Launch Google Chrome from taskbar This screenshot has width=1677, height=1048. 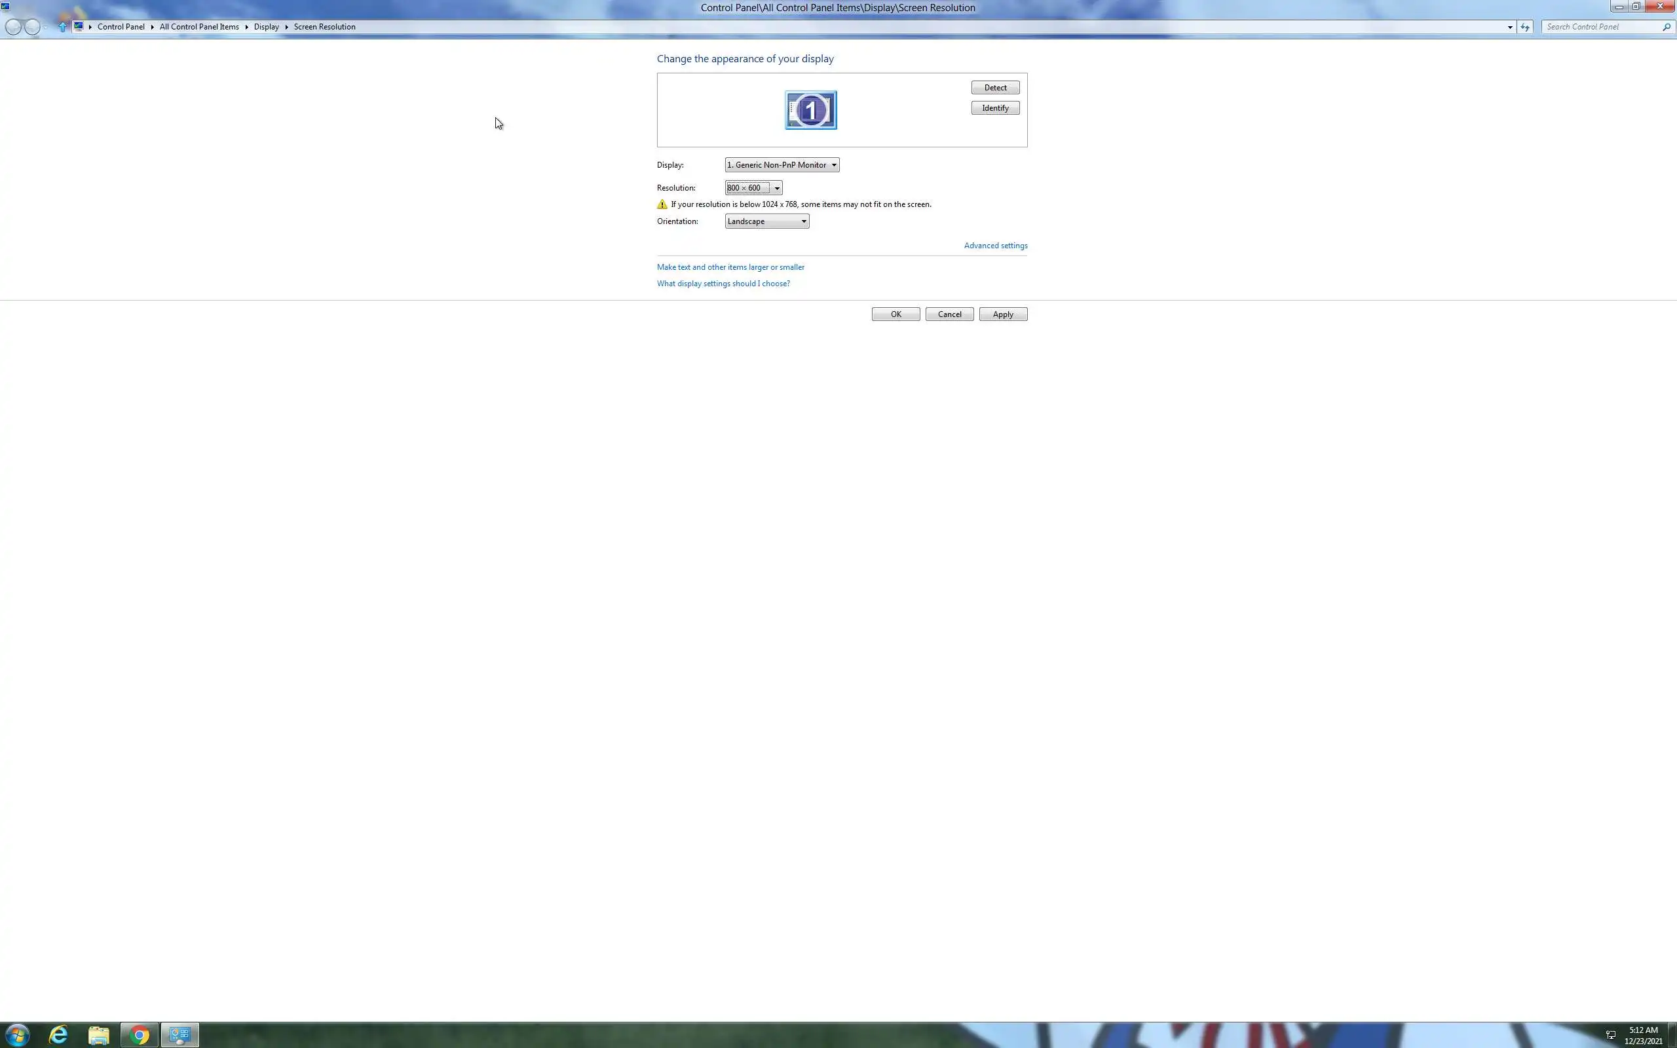140,1035
